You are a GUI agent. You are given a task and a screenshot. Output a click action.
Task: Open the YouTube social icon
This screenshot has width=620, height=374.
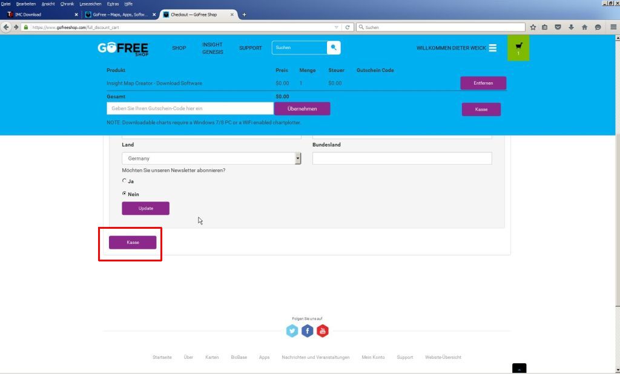(322, 331)
